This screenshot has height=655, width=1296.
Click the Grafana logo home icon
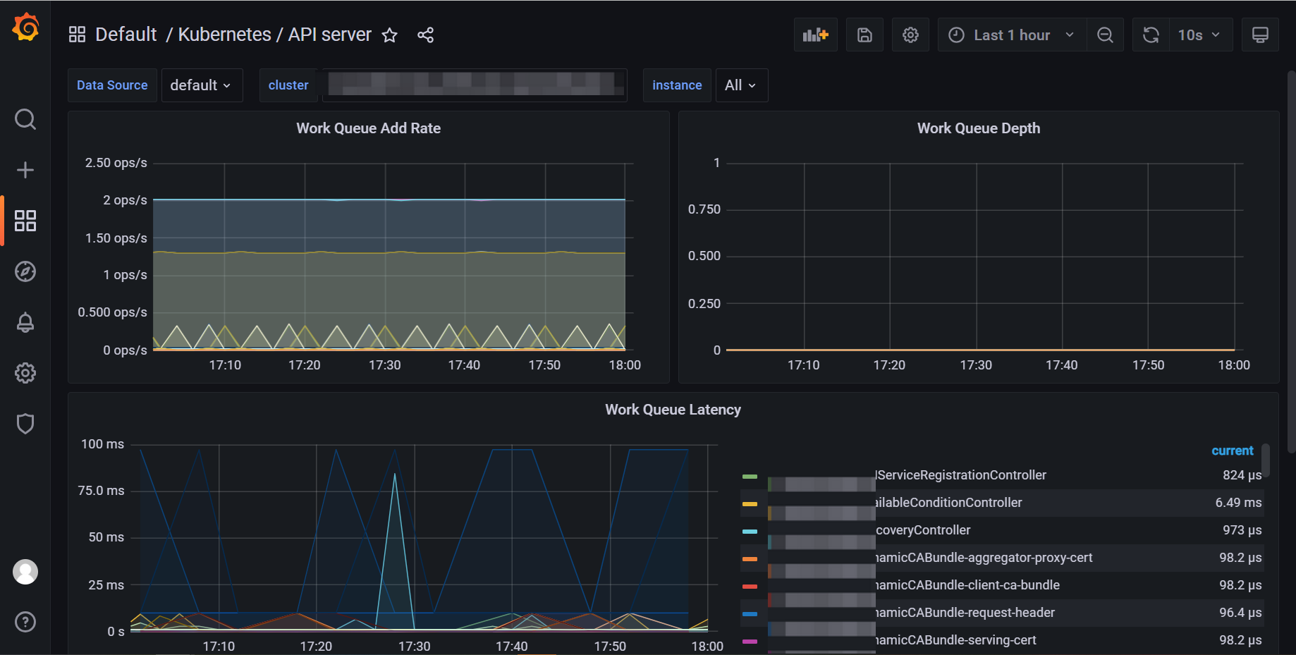click(25, 28)
